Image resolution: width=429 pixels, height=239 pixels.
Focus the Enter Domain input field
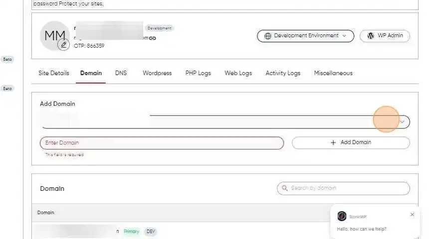pos(162,143)
